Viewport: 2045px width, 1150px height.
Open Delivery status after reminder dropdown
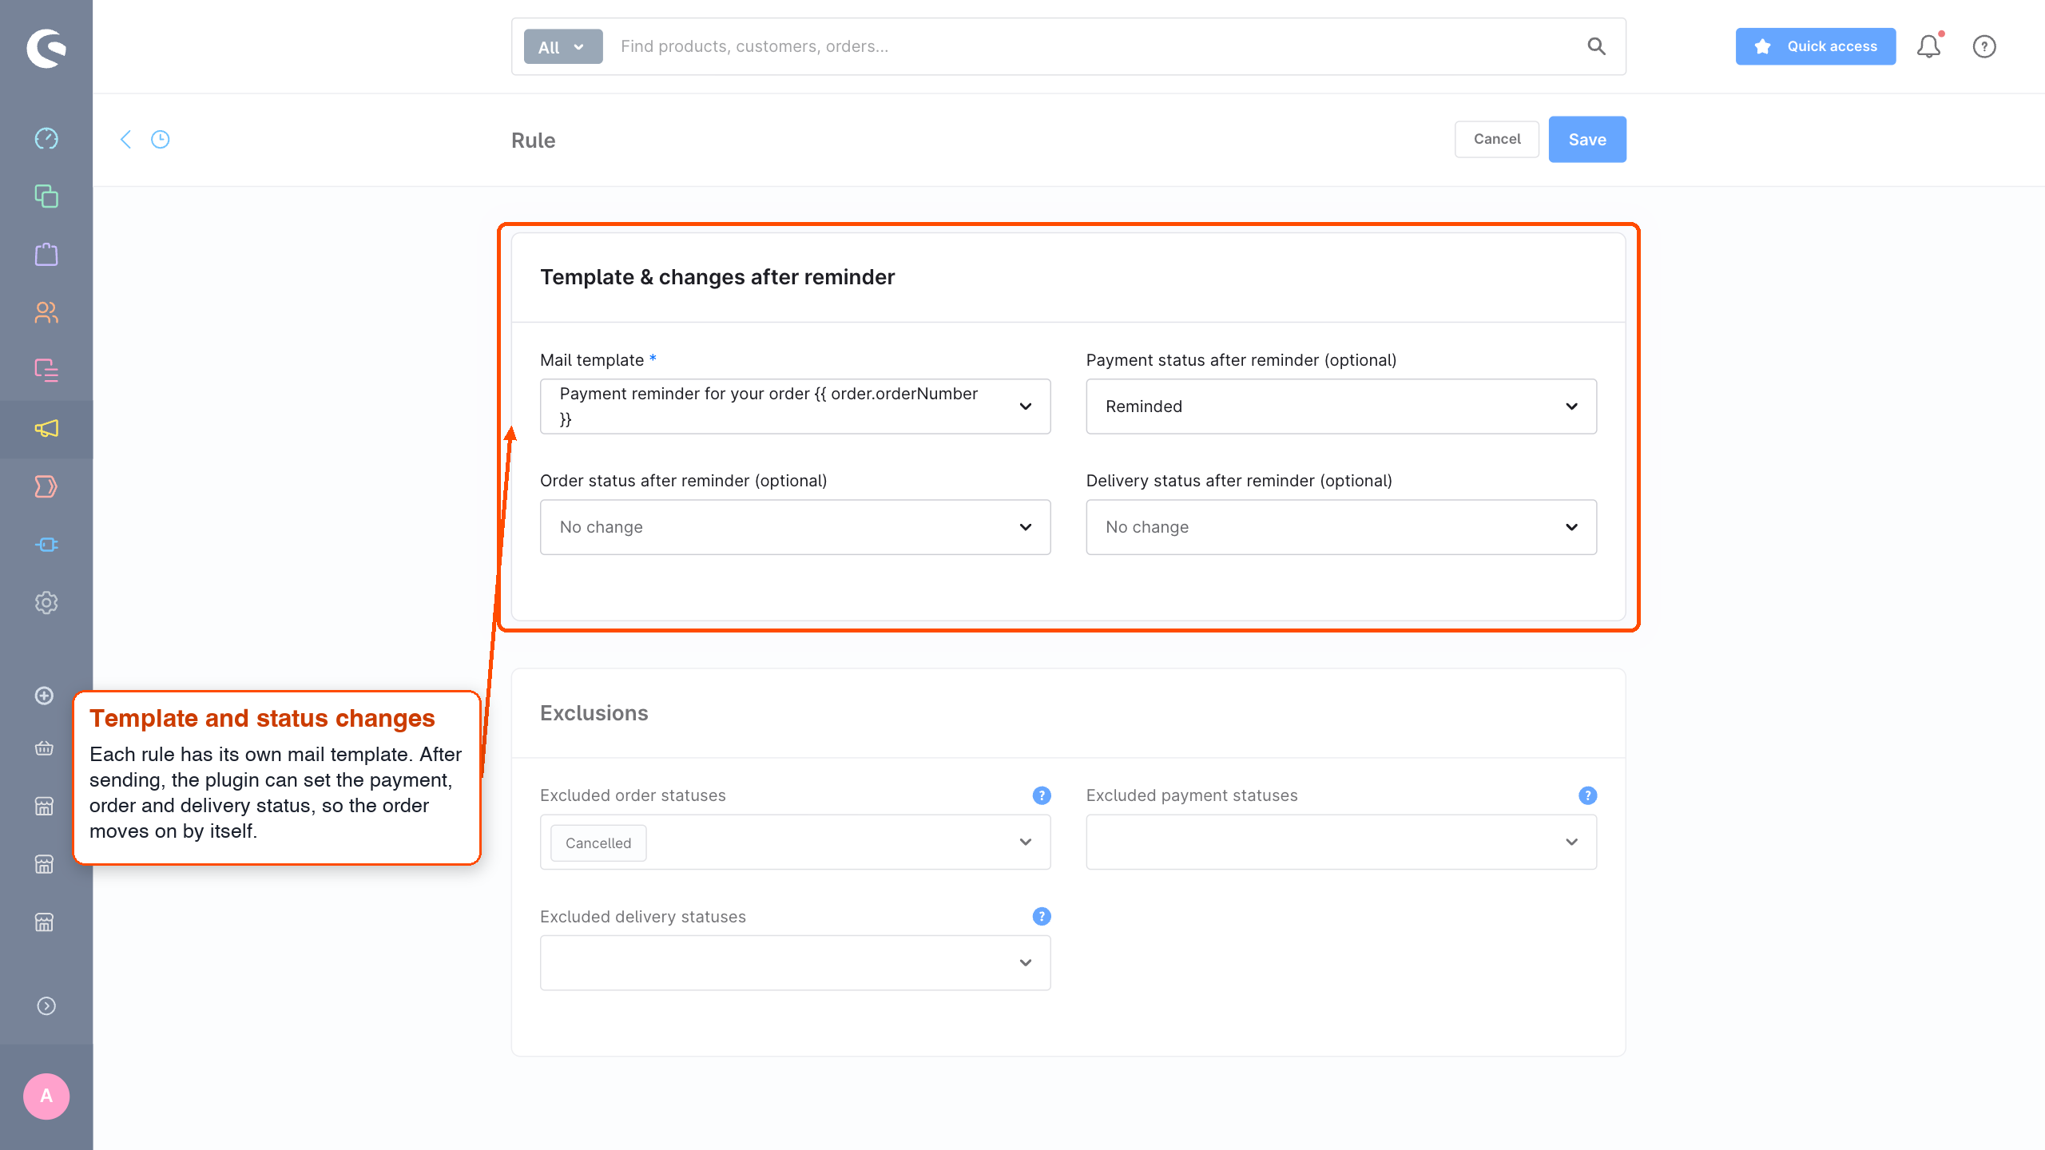[x=1341, y=527]
